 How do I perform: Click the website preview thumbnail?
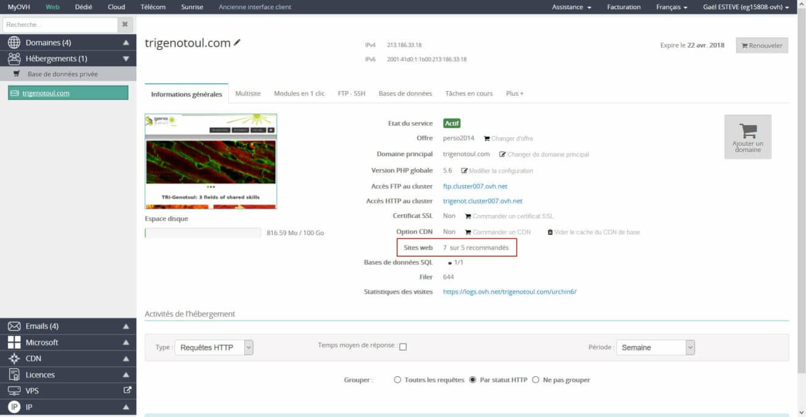[211, 161]
